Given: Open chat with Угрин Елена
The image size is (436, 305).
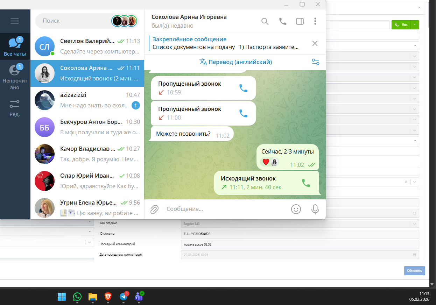Looking at the screenshot, I should 87,207.
